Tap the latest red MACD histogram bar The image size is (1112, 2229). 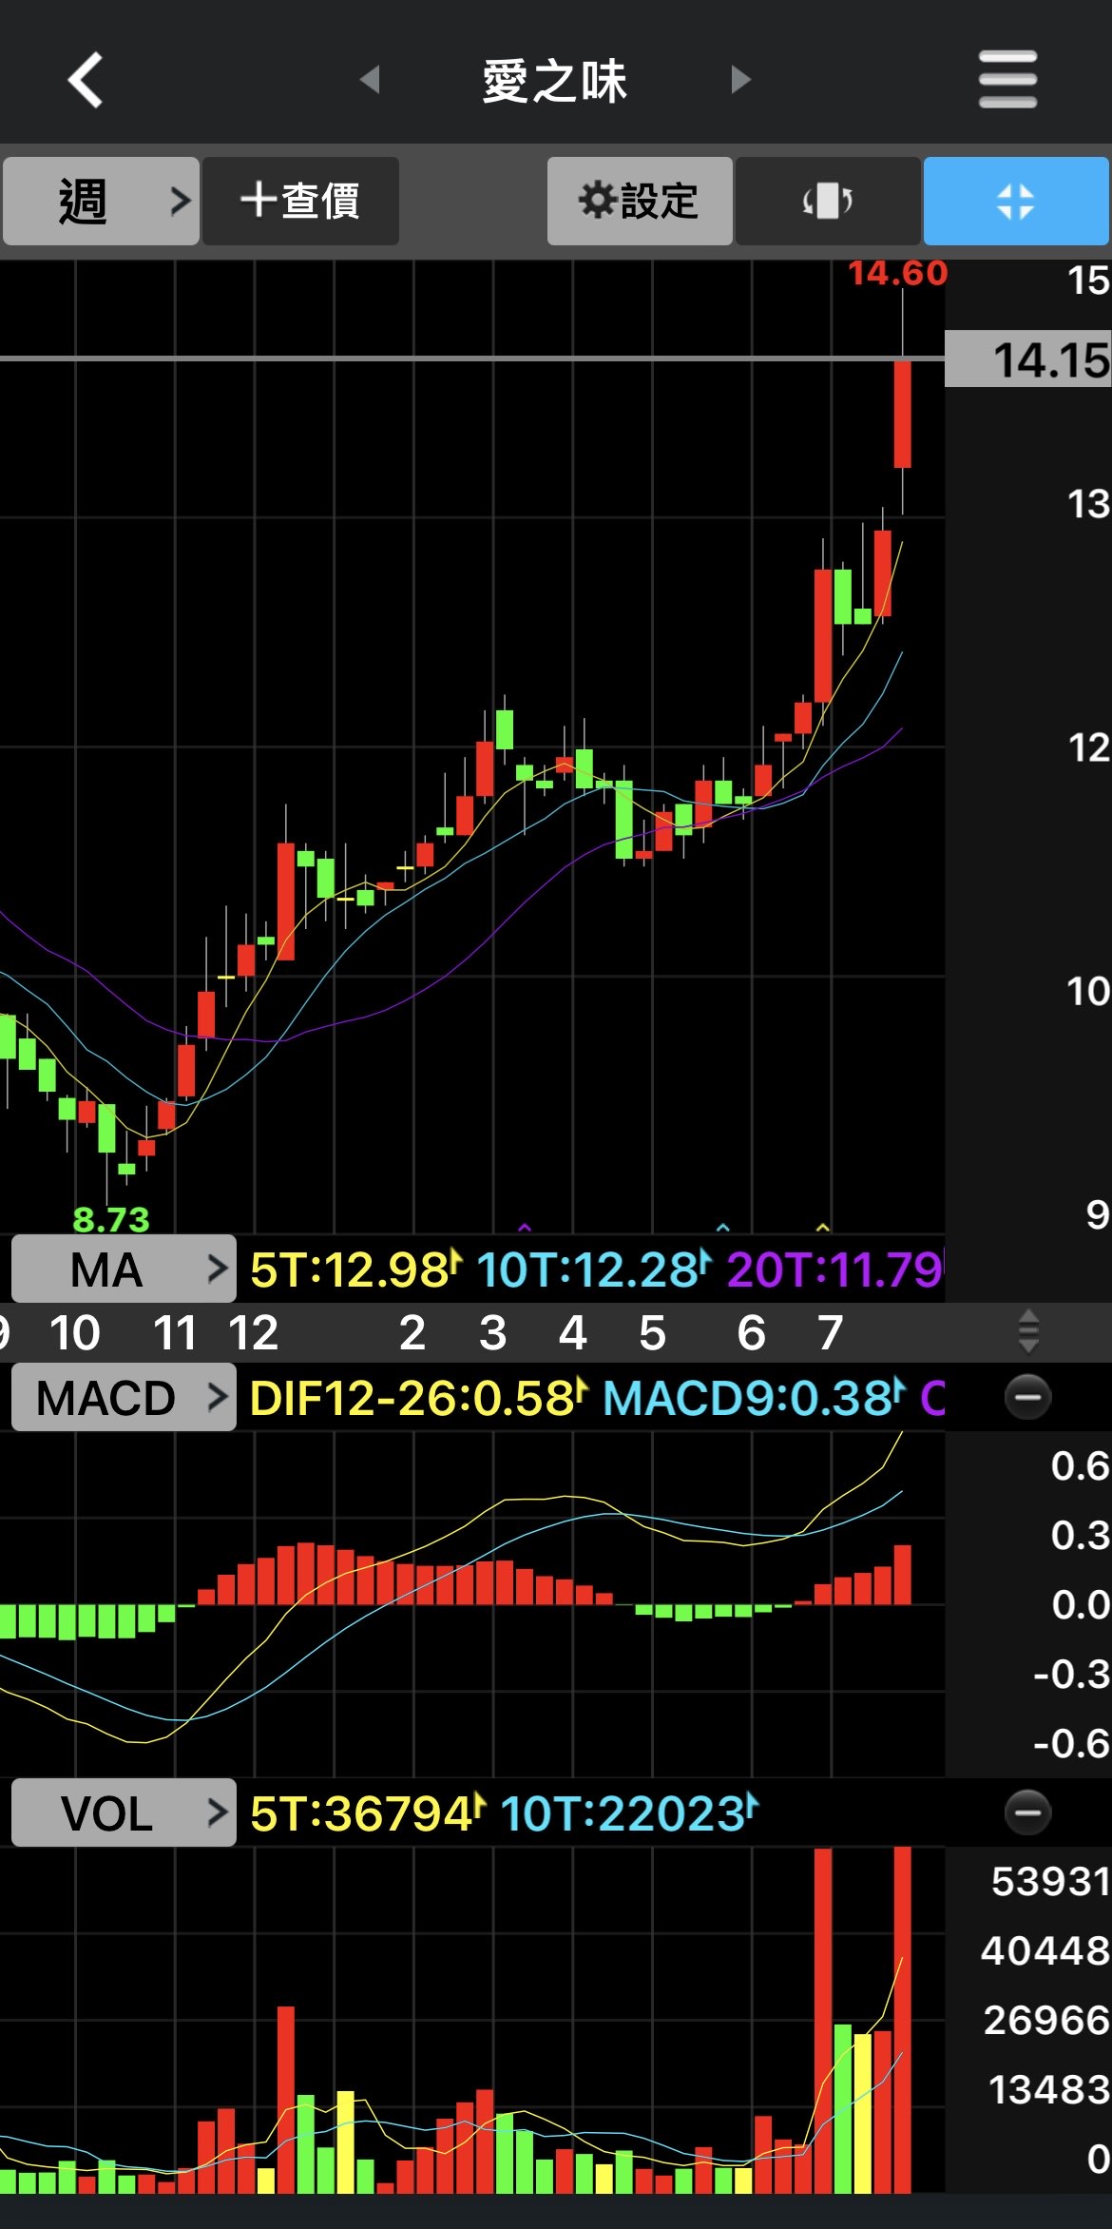point(902,1575)
